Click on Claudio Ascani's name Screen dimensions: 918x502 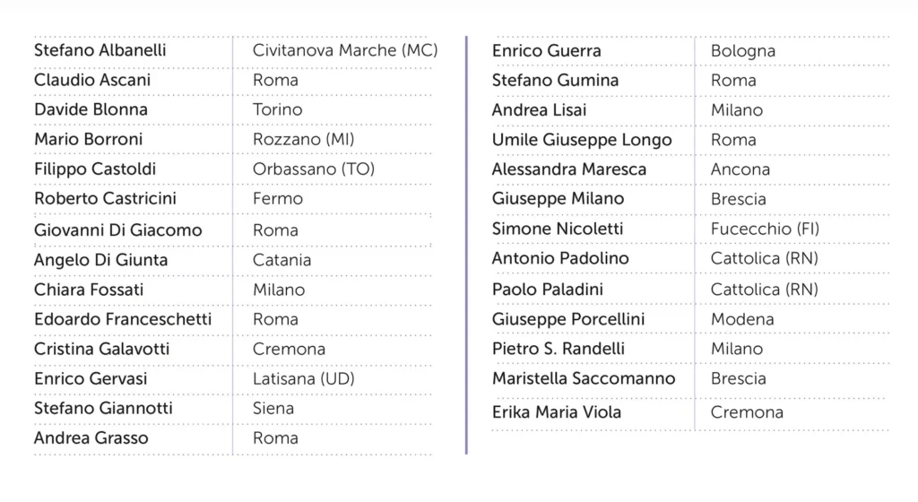pyautogui.click(x=92, y=80)
